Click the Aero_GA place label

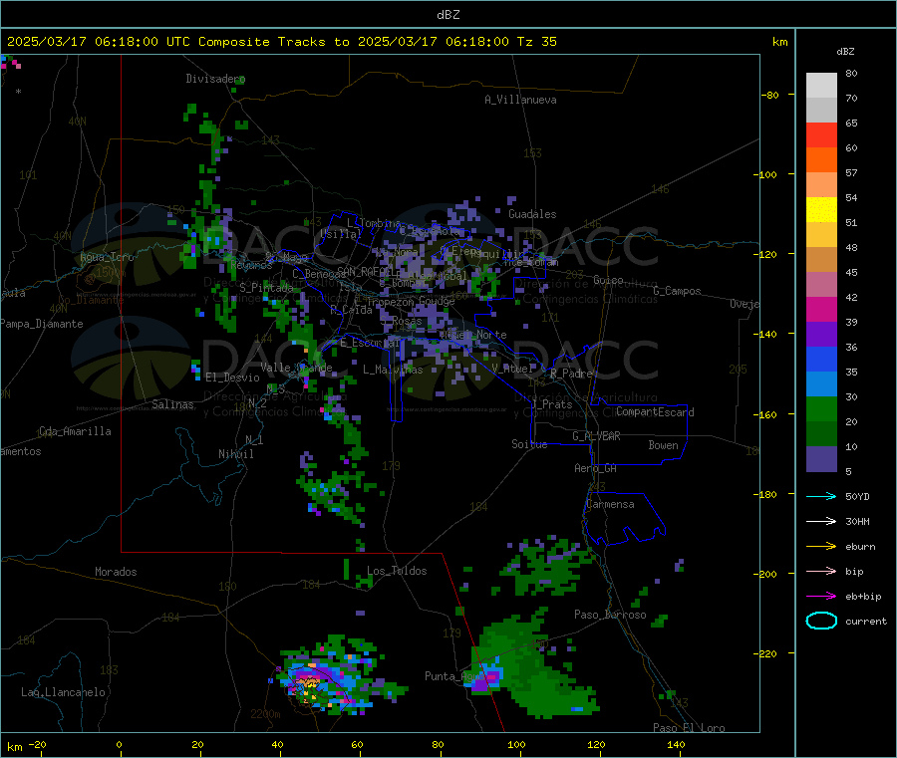tap(595, 468)
